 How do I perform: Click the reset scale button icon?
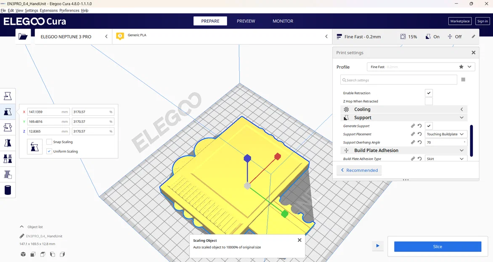pos(34,147)
